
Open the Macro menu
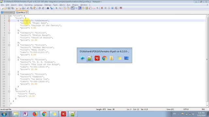pyautogui.click(x=62, y=5)
